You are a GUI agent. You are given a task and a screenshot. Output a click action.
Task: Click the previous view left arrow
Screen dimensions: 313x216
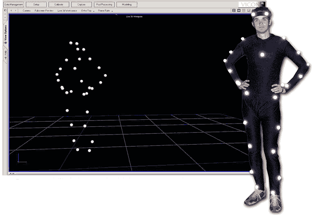(x=11, y=11)
